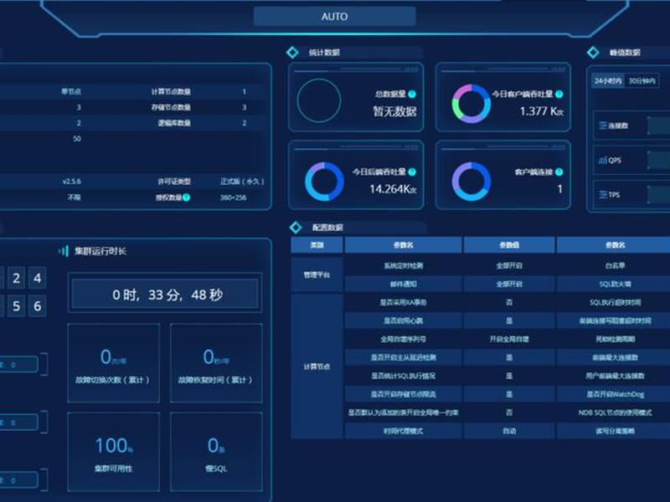This screenshot has width=670, height=502.
Task: Click the 自动 value cell
Action: tap(509, 431)
